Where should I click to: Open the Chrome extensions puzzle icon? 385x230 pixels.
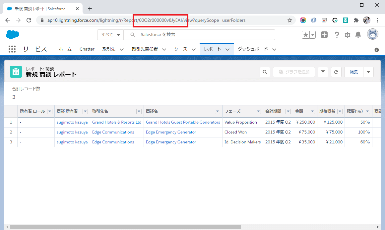point(356,20)
